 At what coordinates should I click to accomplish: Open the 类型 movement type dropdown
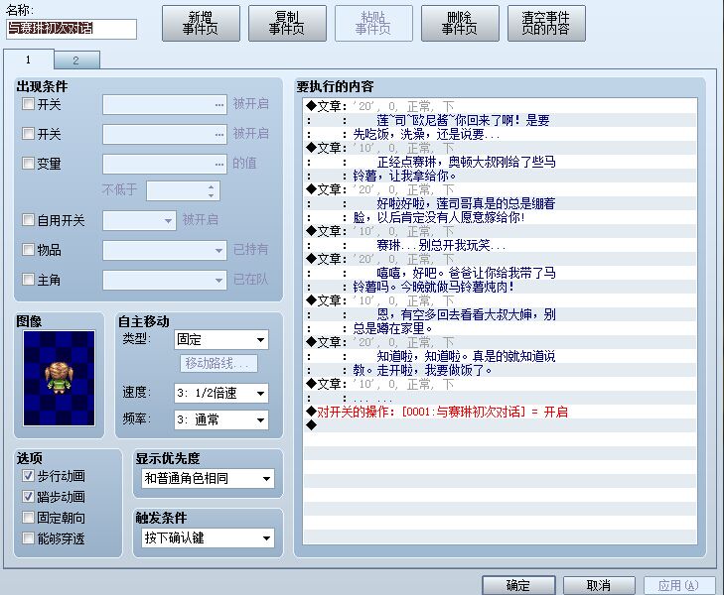[x=221, y=340]
